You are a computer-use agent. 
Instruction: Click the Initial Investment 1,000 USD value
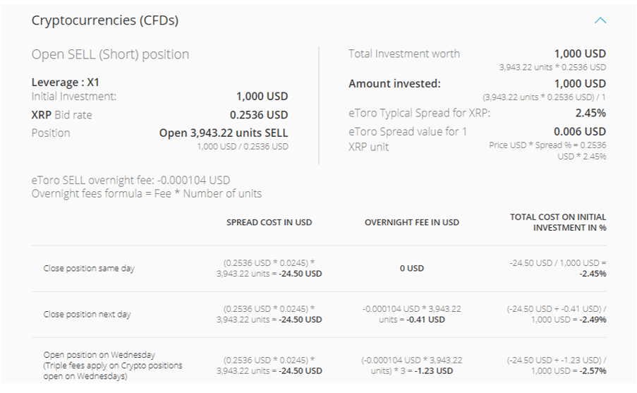tap(262, 97)
